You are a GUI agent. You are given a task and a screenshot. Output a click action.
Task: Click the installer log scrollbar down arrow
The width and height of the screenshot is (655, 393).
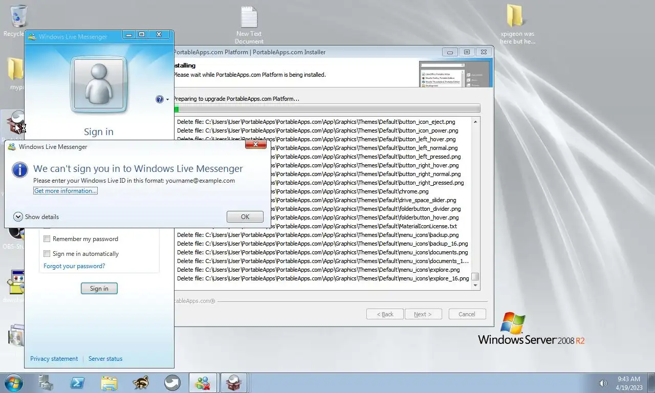475,286
